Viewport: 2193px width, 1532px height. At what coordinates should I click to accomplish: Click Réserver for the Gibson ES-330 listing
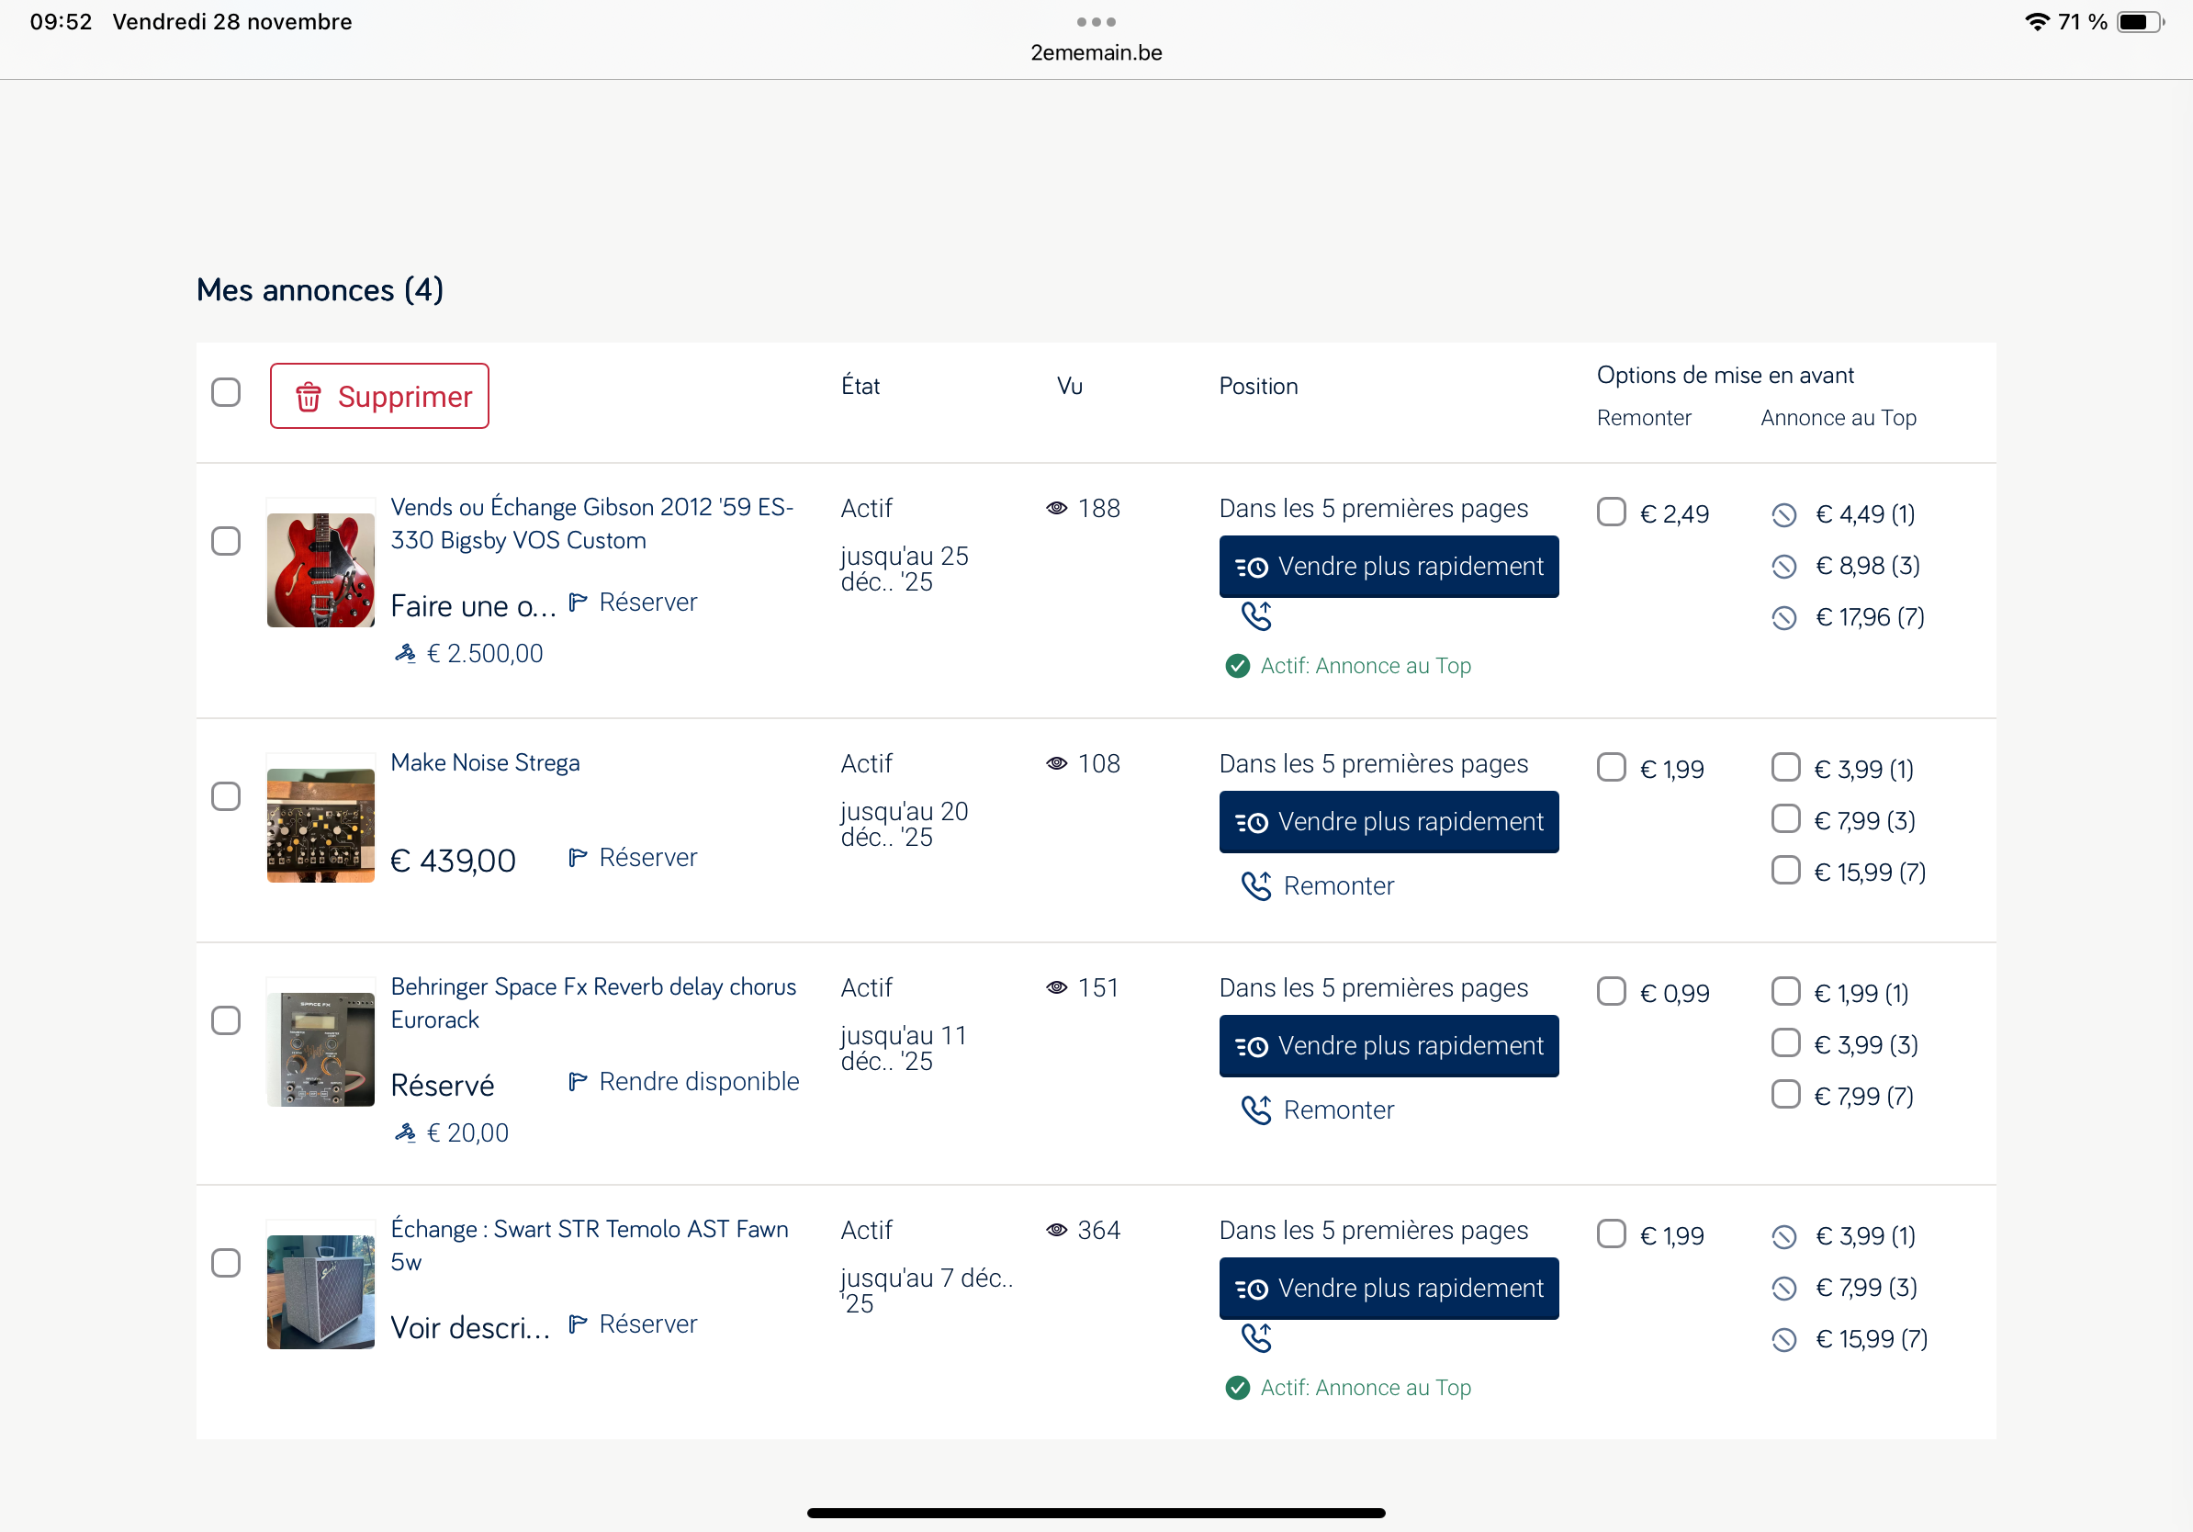[647, 602]
